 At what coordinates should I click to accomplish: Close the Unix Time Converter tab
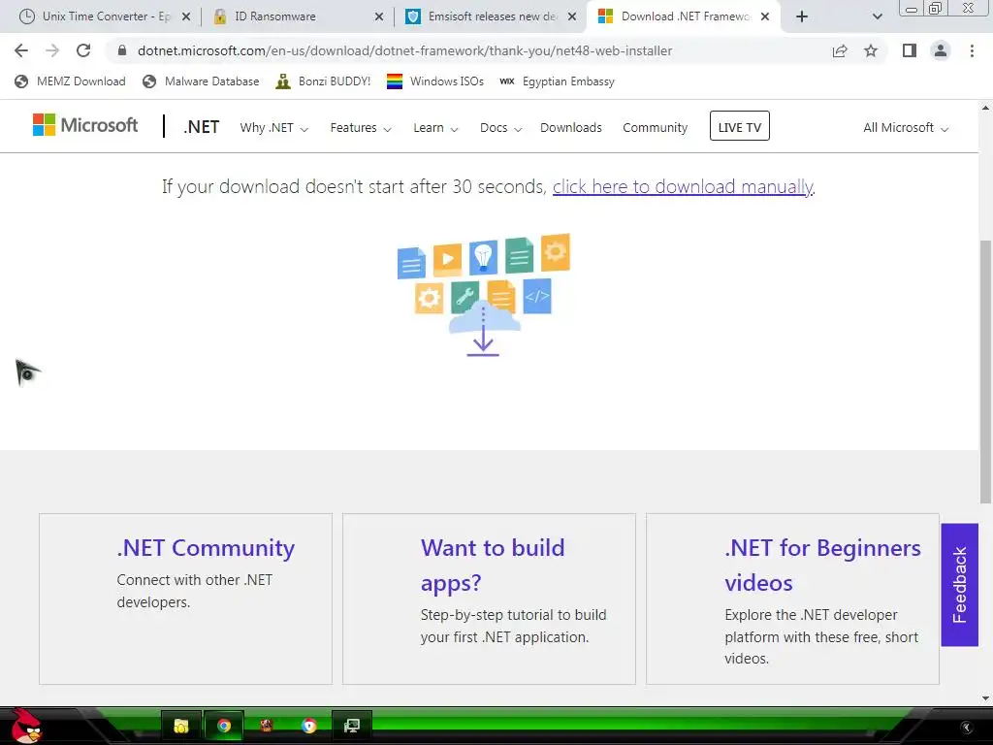186,16
